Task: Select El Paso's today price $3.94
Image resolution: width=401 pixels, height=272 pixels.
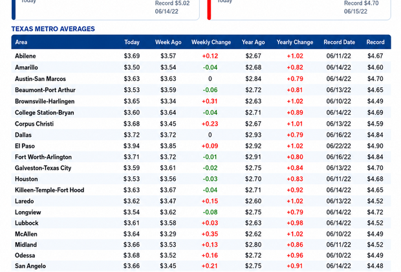Action: pyautogui.click(x=131, y=146)
